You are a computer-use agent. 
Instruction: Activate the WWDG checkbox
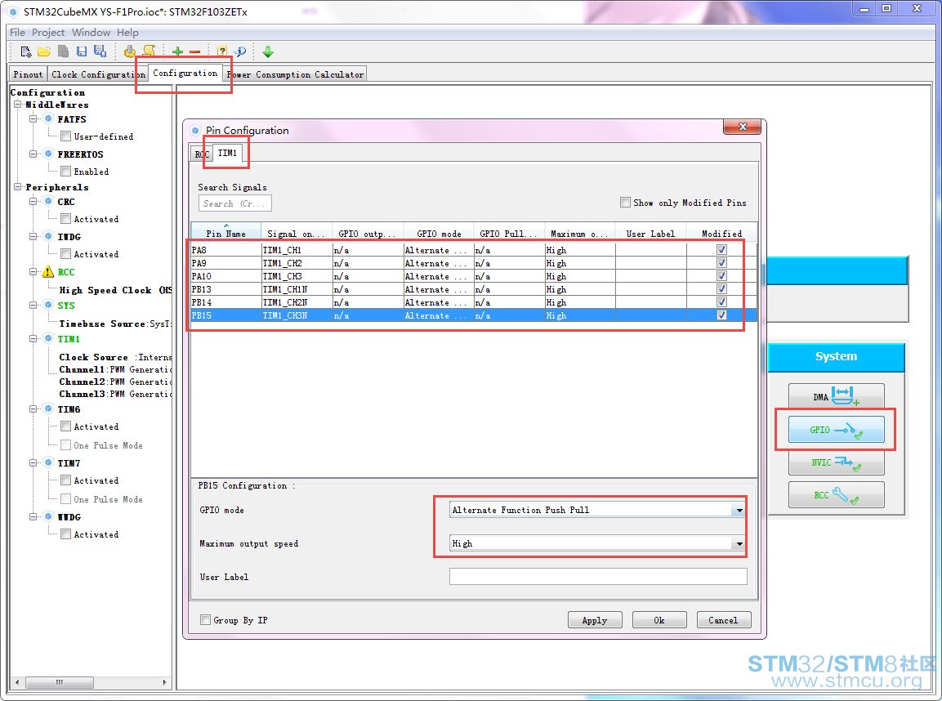click(66, 534)
